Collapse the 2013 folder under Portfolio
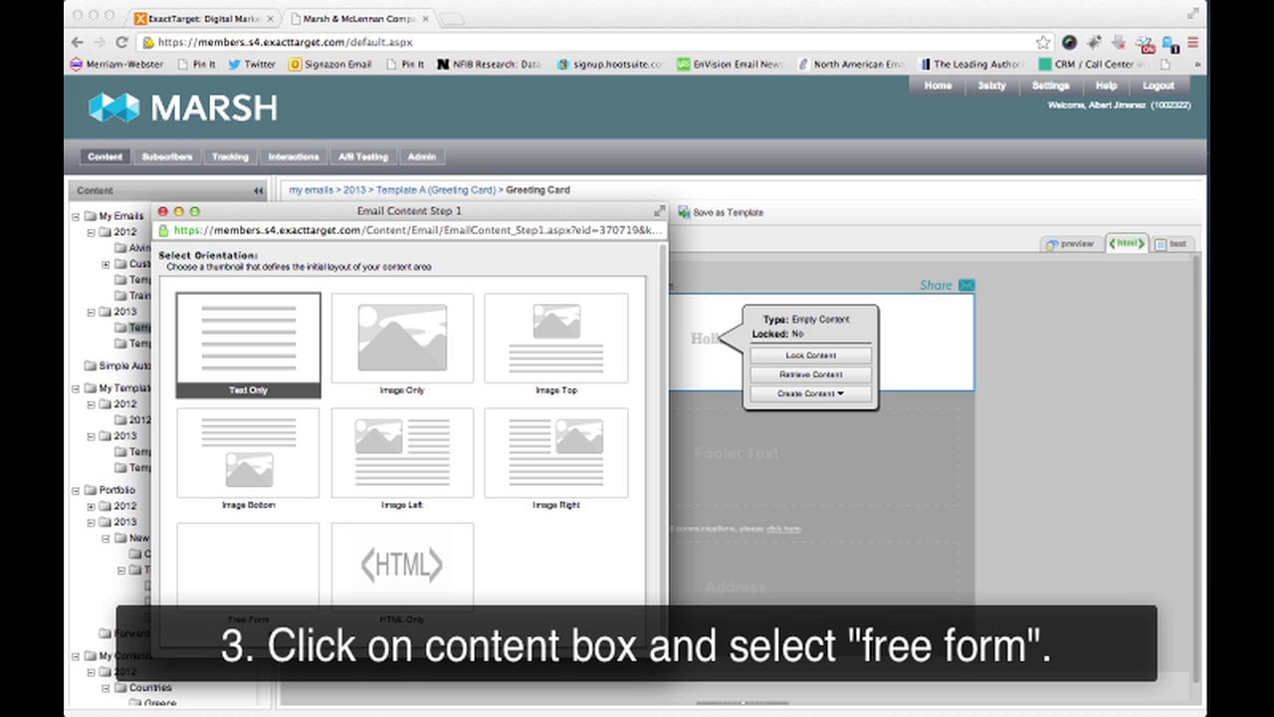 click(91, 522)
